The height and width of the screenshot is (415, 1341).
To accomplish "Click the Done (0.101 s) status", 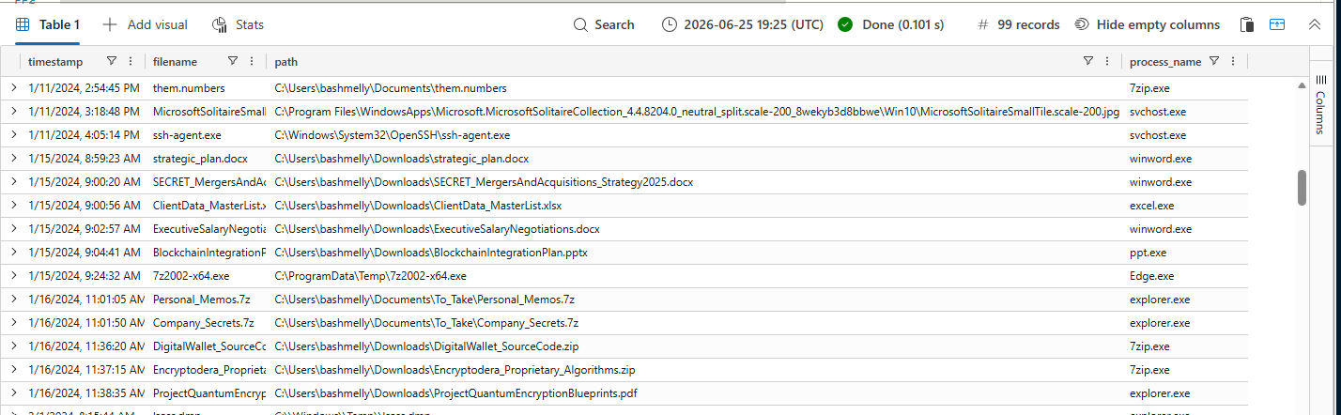I will [890, 24].
